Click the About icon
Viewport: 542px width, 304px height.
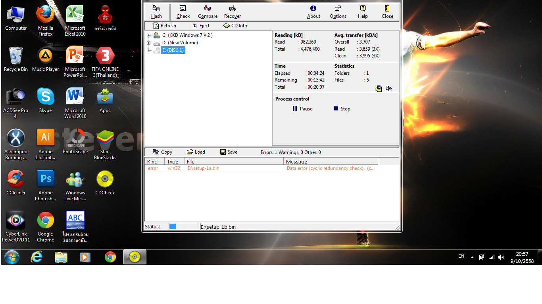313,12
